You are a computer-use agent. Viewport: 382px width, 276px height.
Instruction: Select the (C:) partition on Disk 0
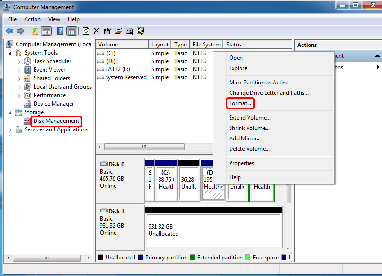(166, 180)
